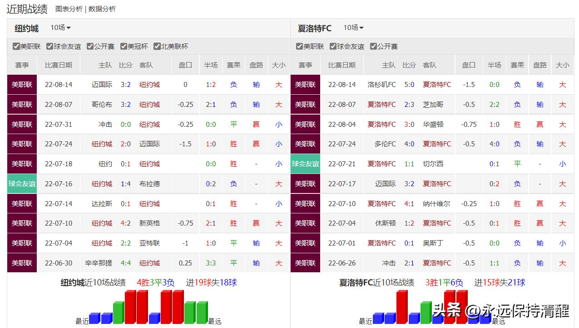
Task: Click 纳什维尔 team name
Action: point(436,204)
